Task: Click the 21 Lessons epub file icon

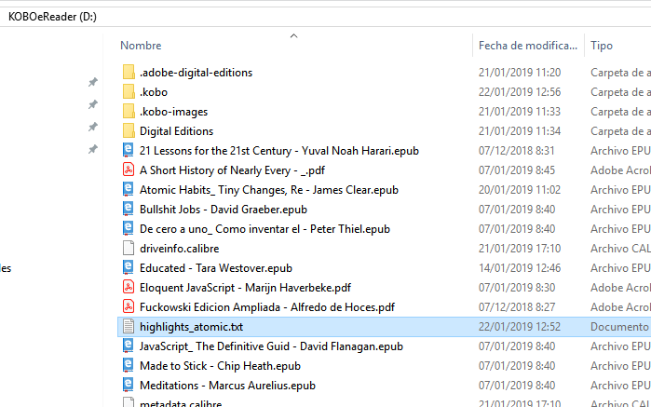Action: [129, 150]
